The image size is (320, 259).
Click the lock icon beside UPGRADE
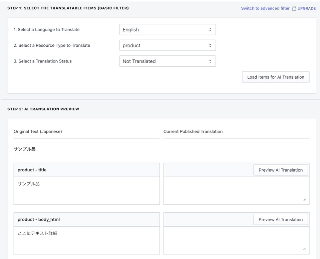pyautogui.click(x=294, y=8)
